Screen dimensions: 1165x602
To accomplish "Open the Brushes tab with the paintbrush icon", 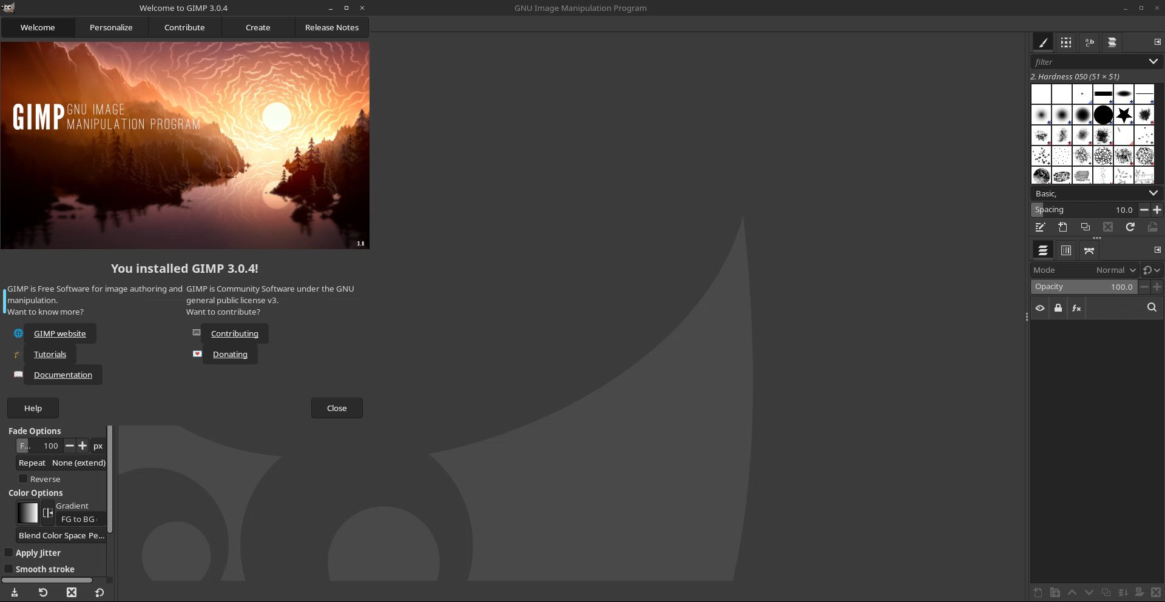I will [1043, 42].
